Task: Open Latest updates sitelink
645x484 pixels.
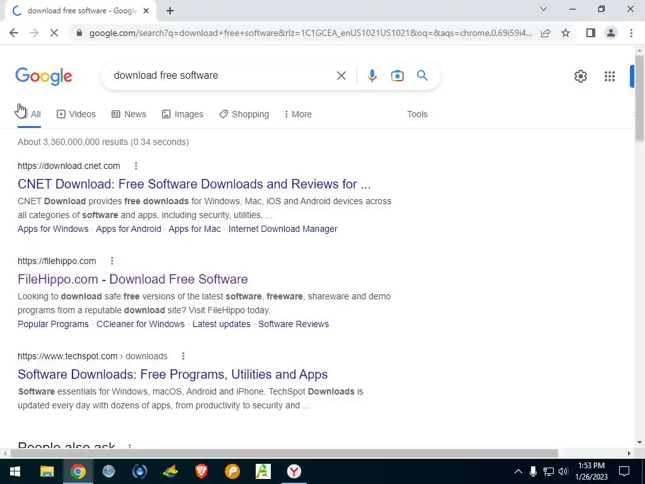Action: pos(221,324)
